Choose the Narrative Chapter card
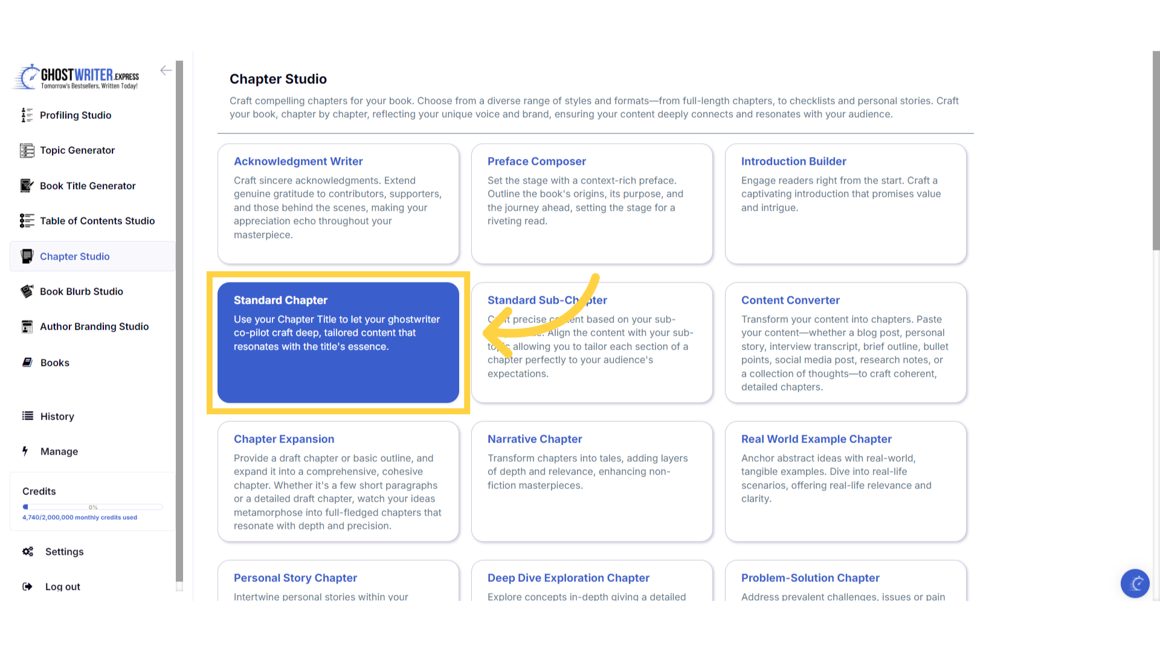This screenshot has width=1160, height=652. tap(591, 481)
